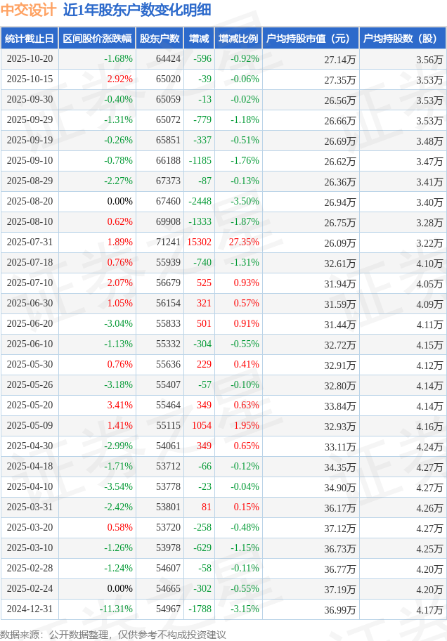Click the 户均持股数（股） column header
The width and height of the screenshot is (447, 641).
click(402, 39)
